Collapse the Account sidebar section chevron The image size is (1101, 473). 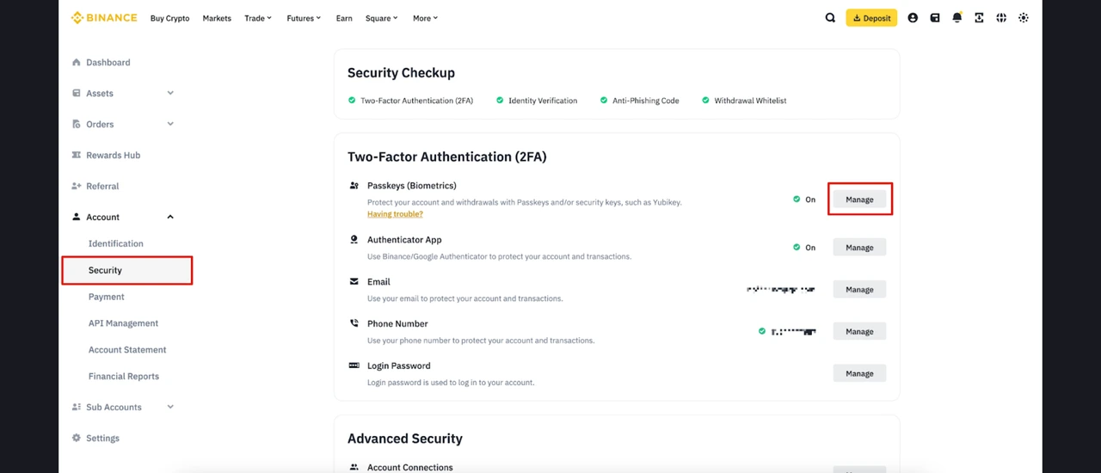[170, 217]
